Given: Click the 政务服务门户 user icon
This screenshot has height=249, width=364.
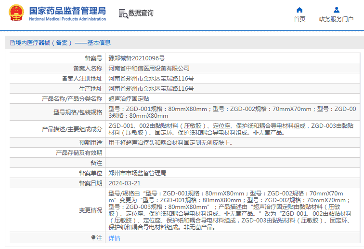Looking at the screenshot, I should pyautogui.click(x=337, y=10).
